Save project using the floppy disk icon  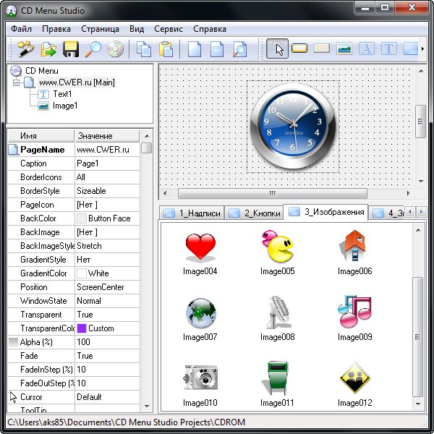point(70,49)
